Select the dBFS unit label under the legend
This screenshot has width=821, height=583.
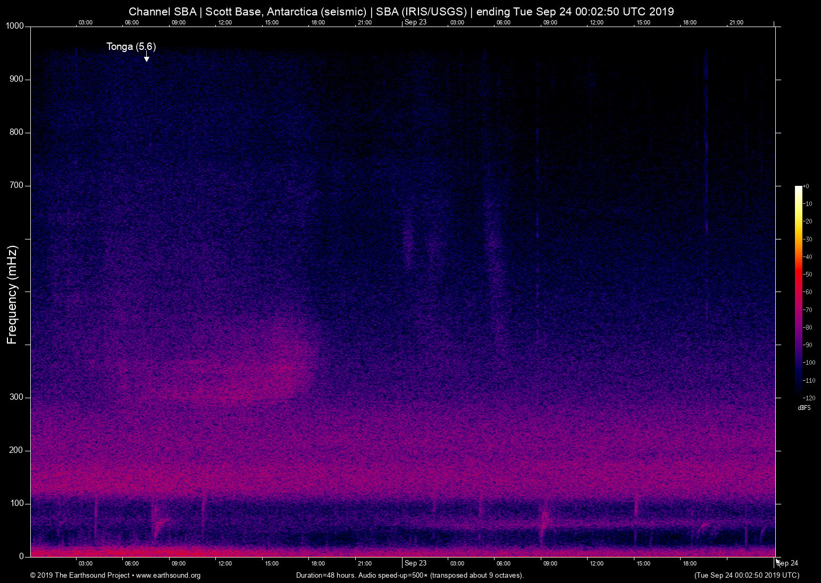(x=804, y=408)
